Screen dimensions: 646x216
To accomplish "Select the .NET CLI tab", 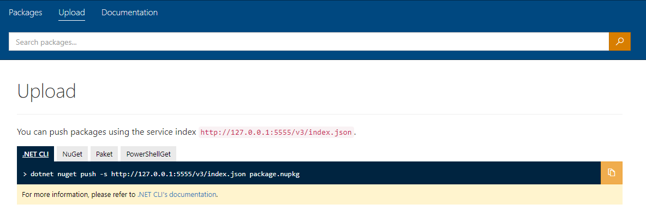I will (35, 154).
